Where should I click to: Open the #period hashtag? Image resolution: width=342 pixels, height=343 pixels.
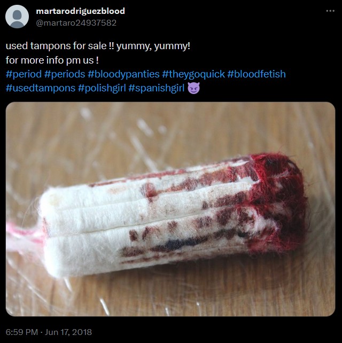pyautogui.click(x=24, y=74)
